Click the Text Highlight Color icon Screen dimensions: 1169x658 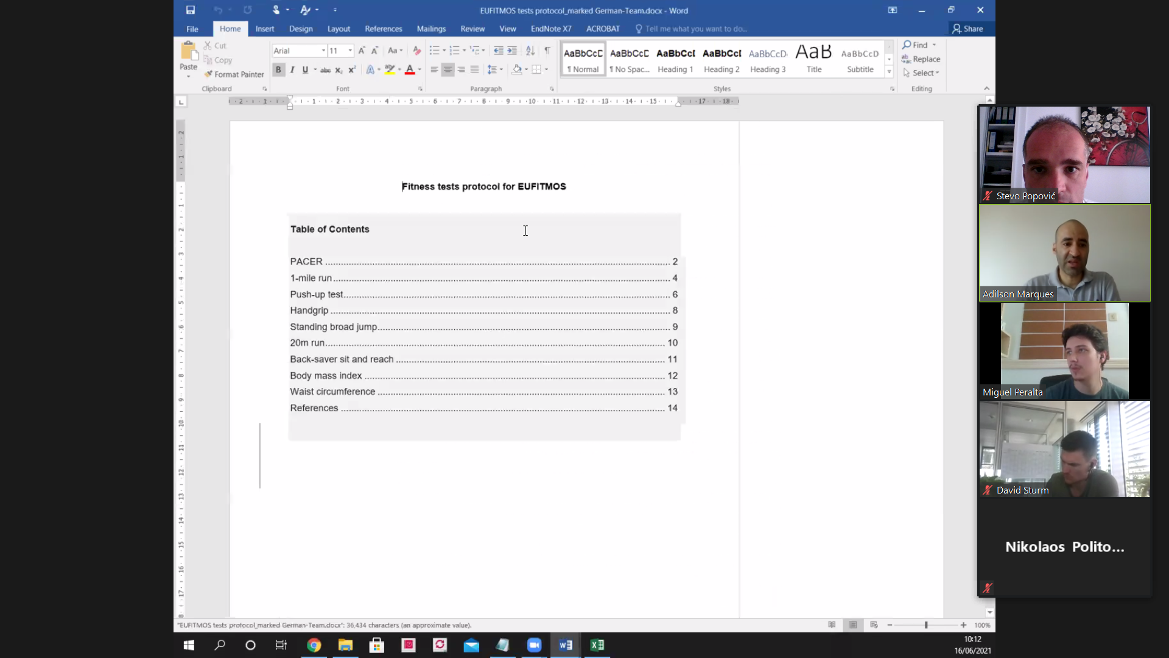click(390, 69)
